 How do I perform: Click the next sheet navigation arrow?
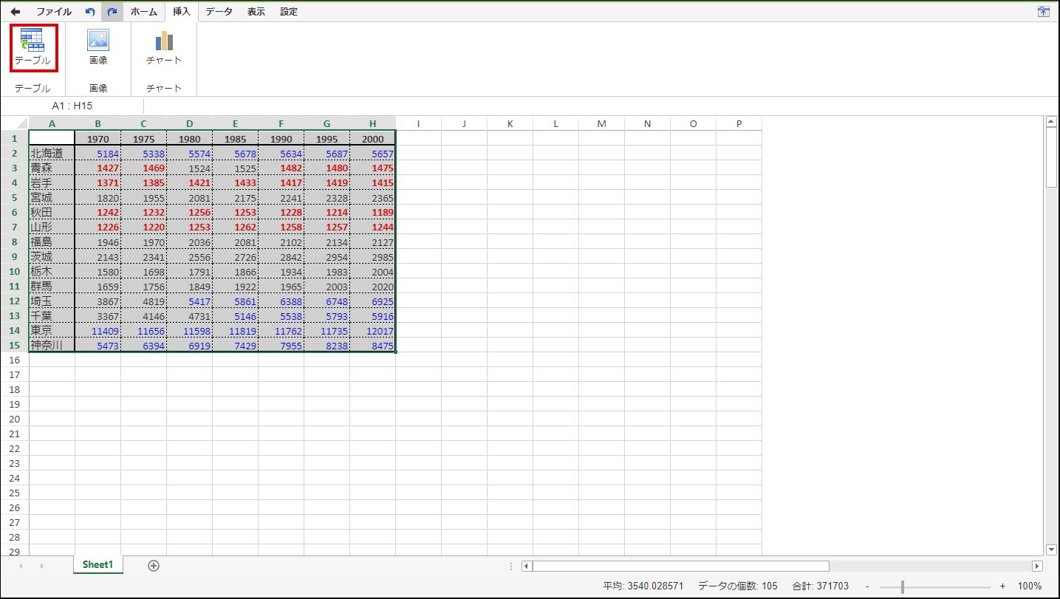tap(42, 566)
